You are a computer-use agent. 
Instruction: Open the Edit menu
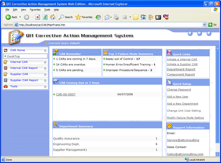pos(15,10)
